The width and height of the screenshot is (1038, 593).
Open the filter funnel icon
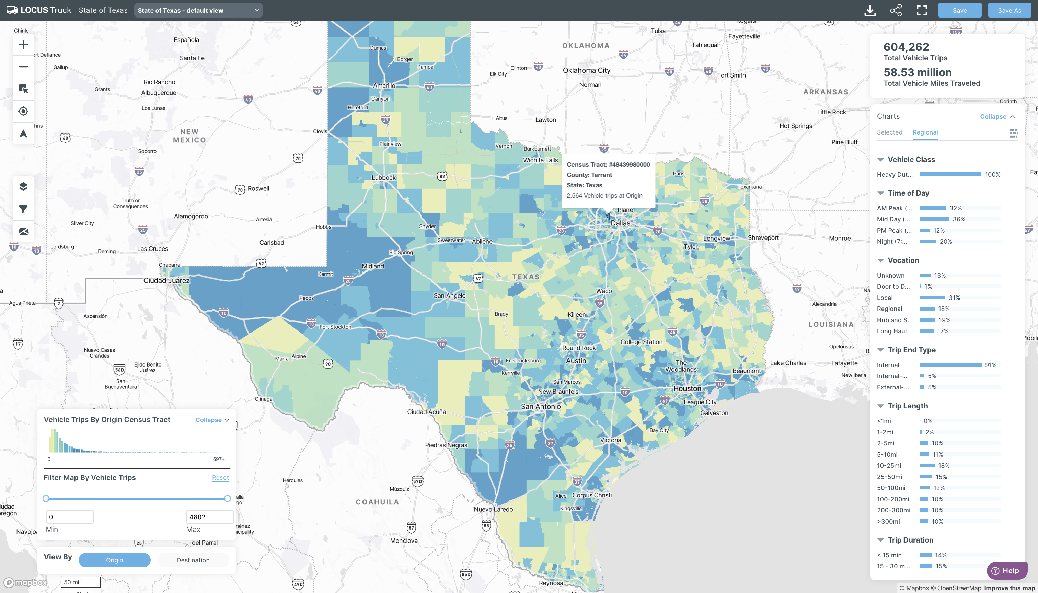(x=23, y=209)
